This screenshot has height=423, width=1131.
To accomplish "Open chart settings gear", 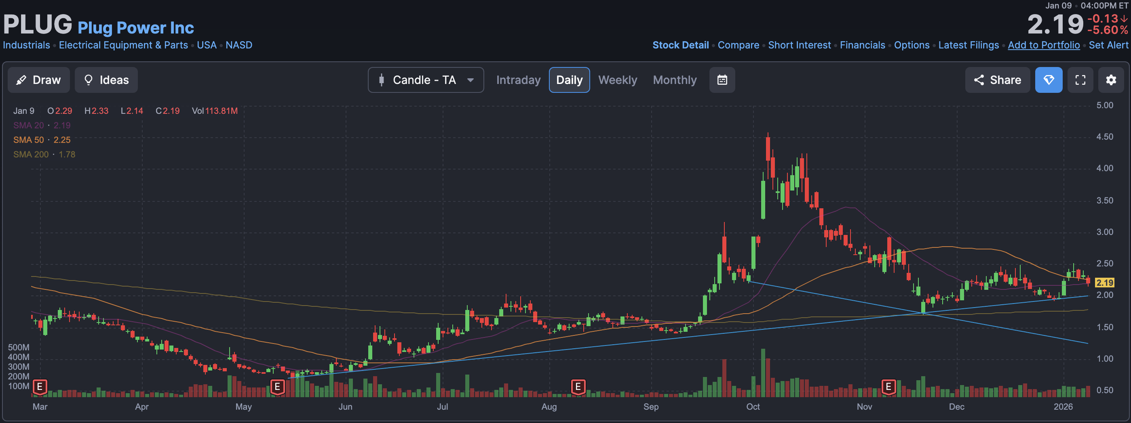I will coord(1111,80).
